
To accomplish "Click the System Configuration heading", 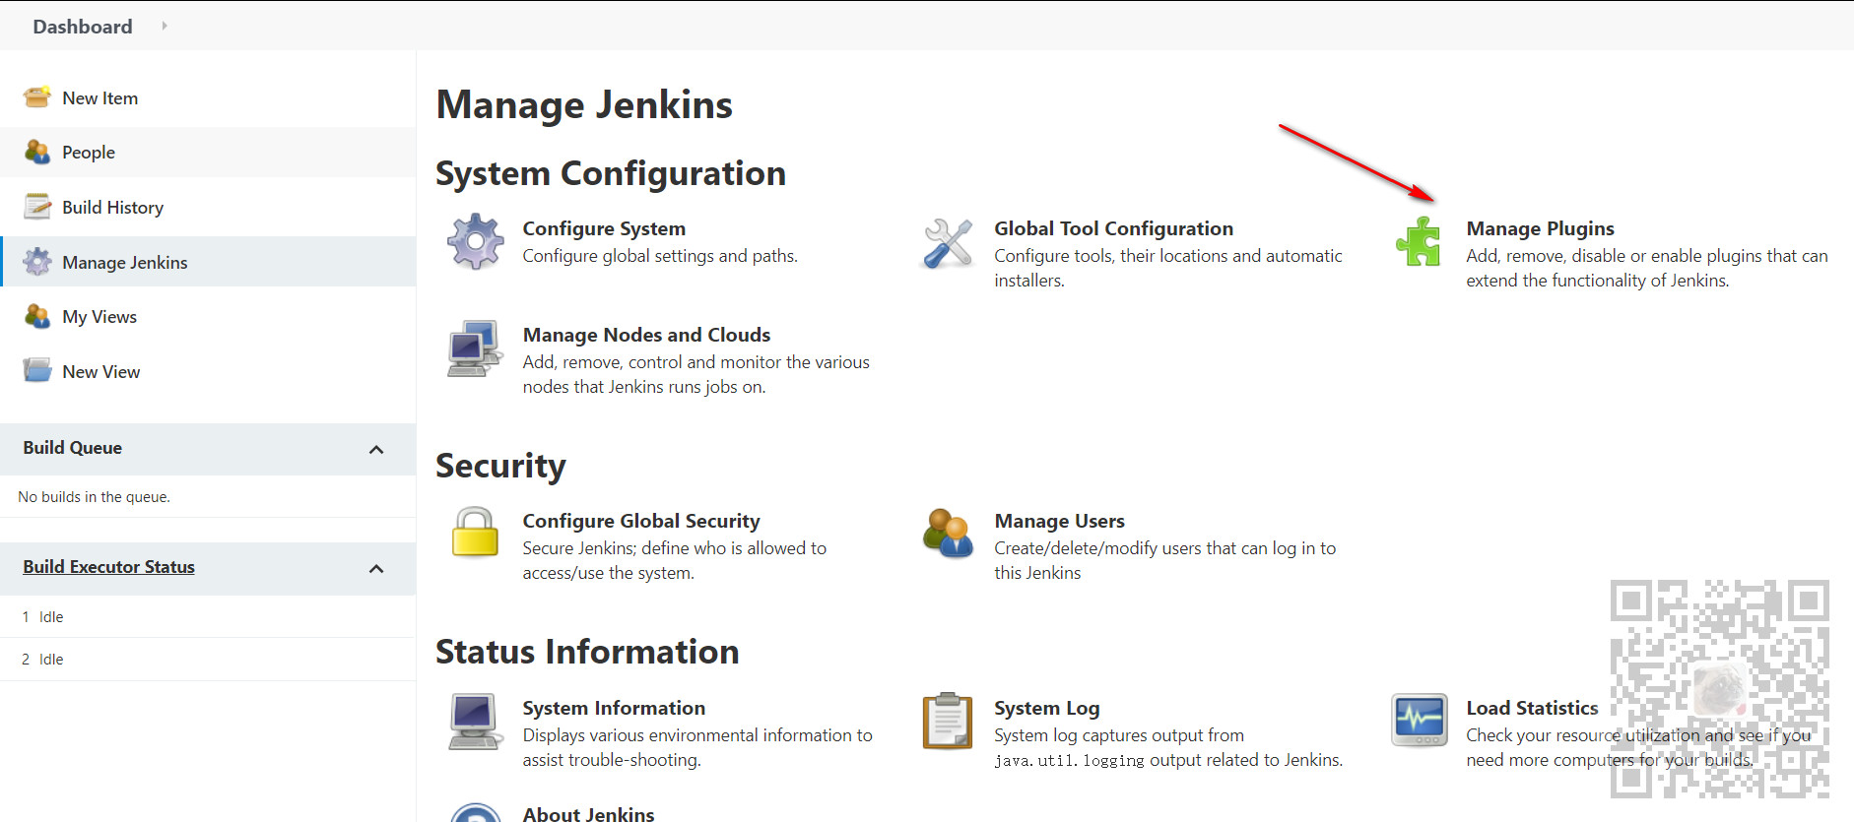I will click(611, 173).
